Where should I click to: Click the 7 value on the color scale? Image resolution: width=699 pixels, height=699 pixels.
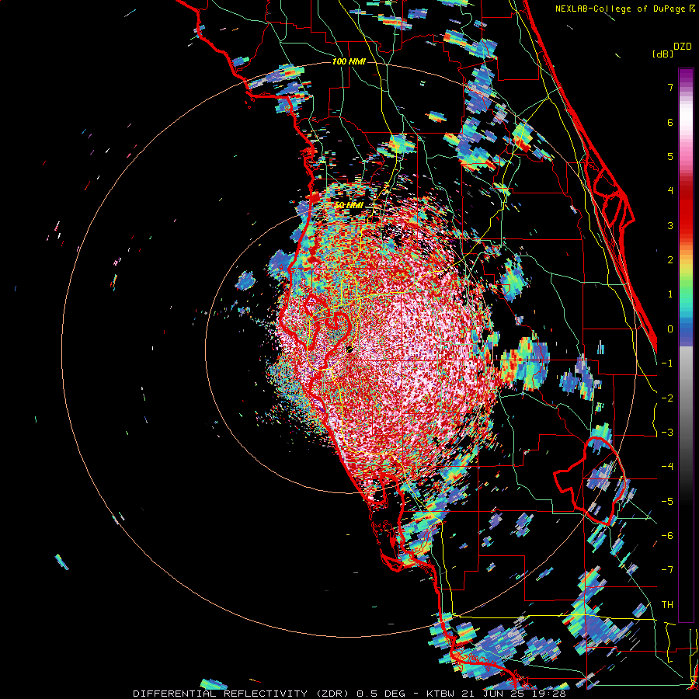670,87
